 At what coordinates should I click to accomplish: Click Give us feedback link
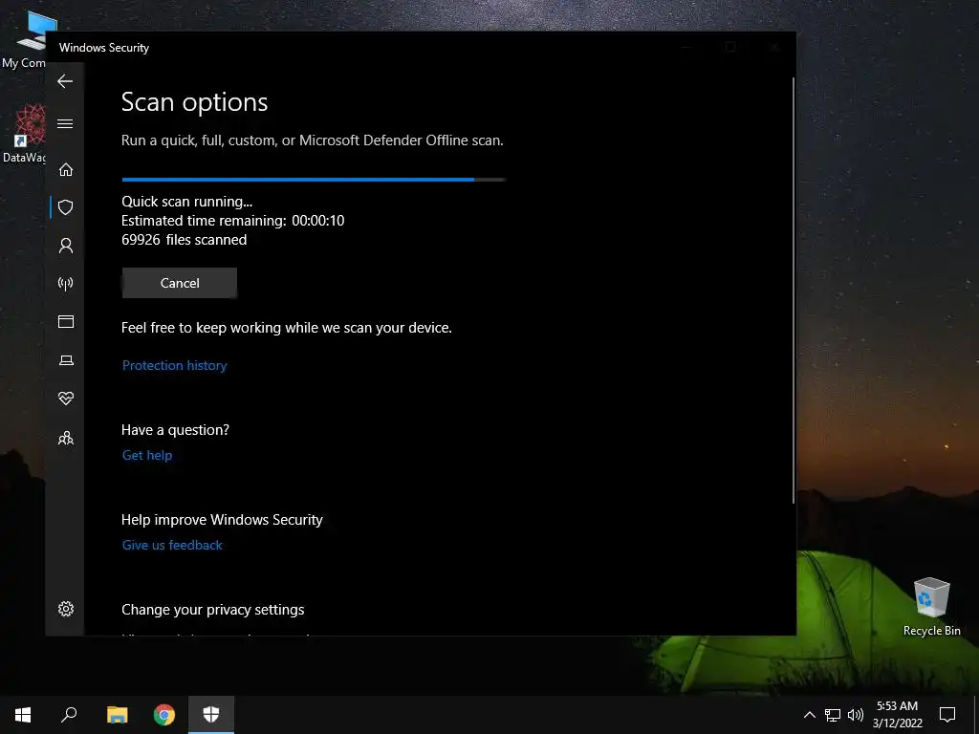point(172,545)
